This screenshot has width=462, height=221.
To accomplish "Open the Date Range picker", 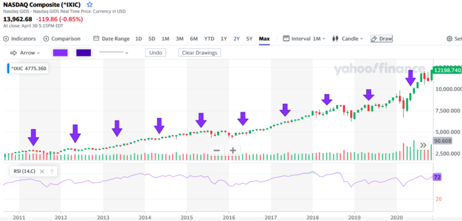I will 111,38.
